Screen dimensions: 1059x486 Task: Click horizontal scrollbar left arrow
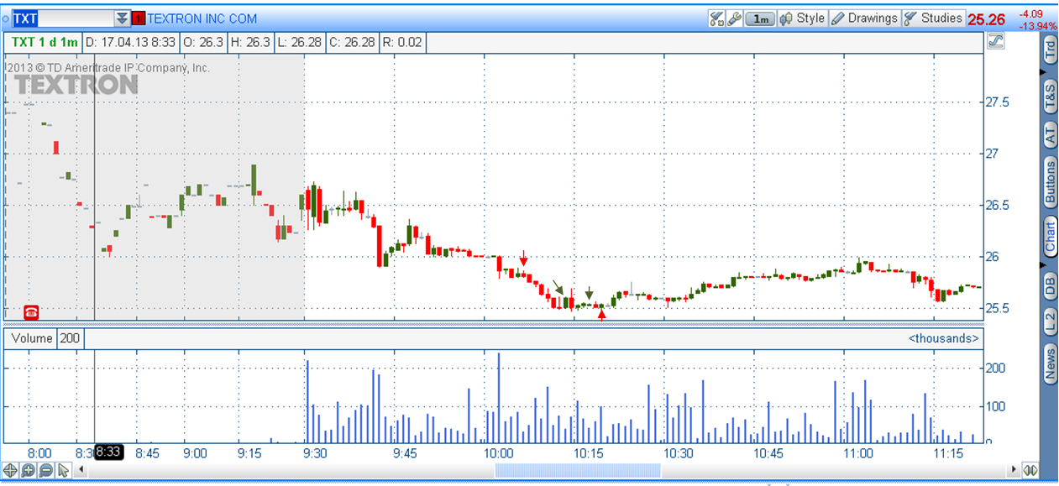81,470
